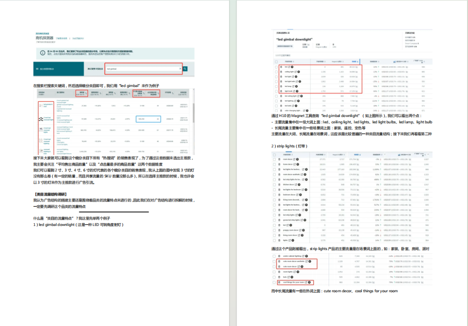This screenshot has width=468, height=326.
Task: Click the trash icon on the 'ceiling light' row
Action: (281, 72)
